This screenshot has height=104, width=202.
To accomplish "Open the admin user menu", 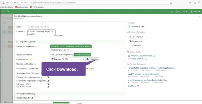I will pos(195,12).
